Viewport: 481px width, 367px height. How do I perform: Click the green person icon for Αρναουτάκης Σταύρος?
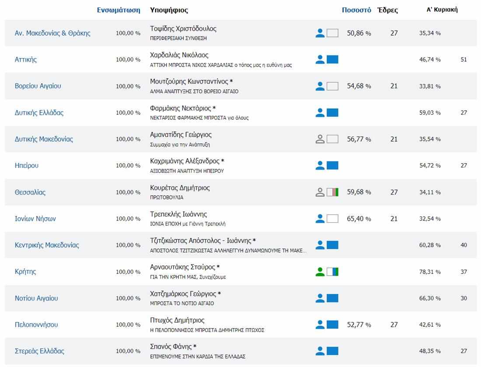point(320,272)
